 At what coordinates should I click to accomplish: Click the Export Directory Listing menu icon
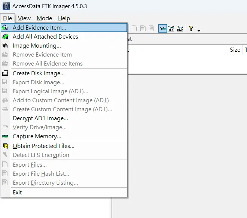coord(5,182)
